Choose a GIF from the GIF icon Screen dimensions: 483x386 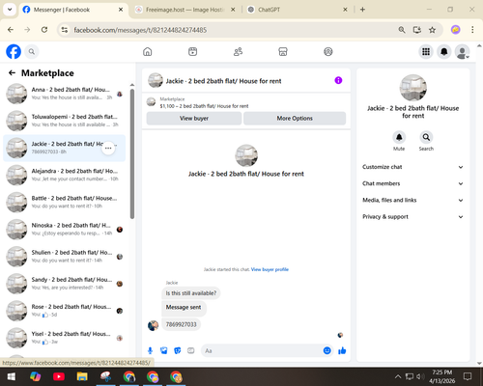[x=191, y=350]
